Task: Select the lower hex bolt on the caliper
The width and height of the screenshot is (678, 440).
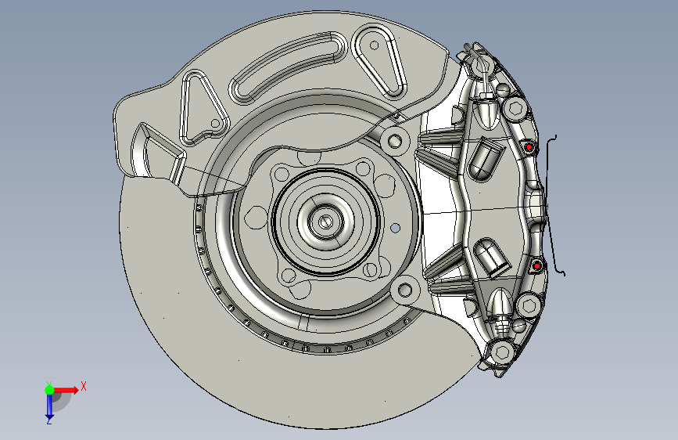Action: tap(529, 306)
